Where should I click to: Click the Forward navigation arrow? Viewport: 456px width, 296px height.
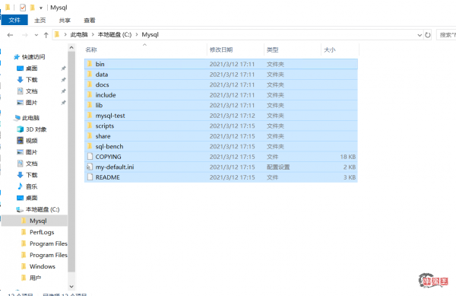(x=25, y=35)
